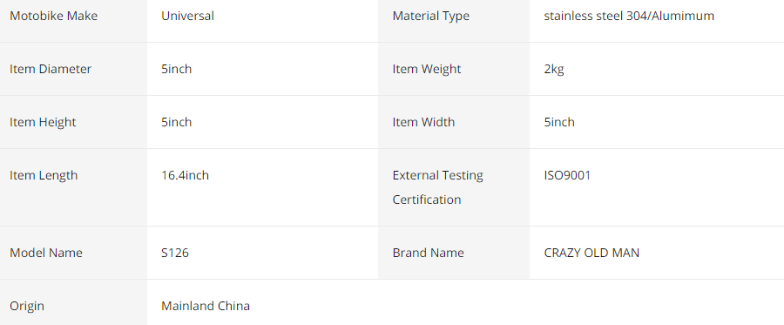Select the 2kg weight value
The width and height of the screenshot is (784, 325).
554,69
